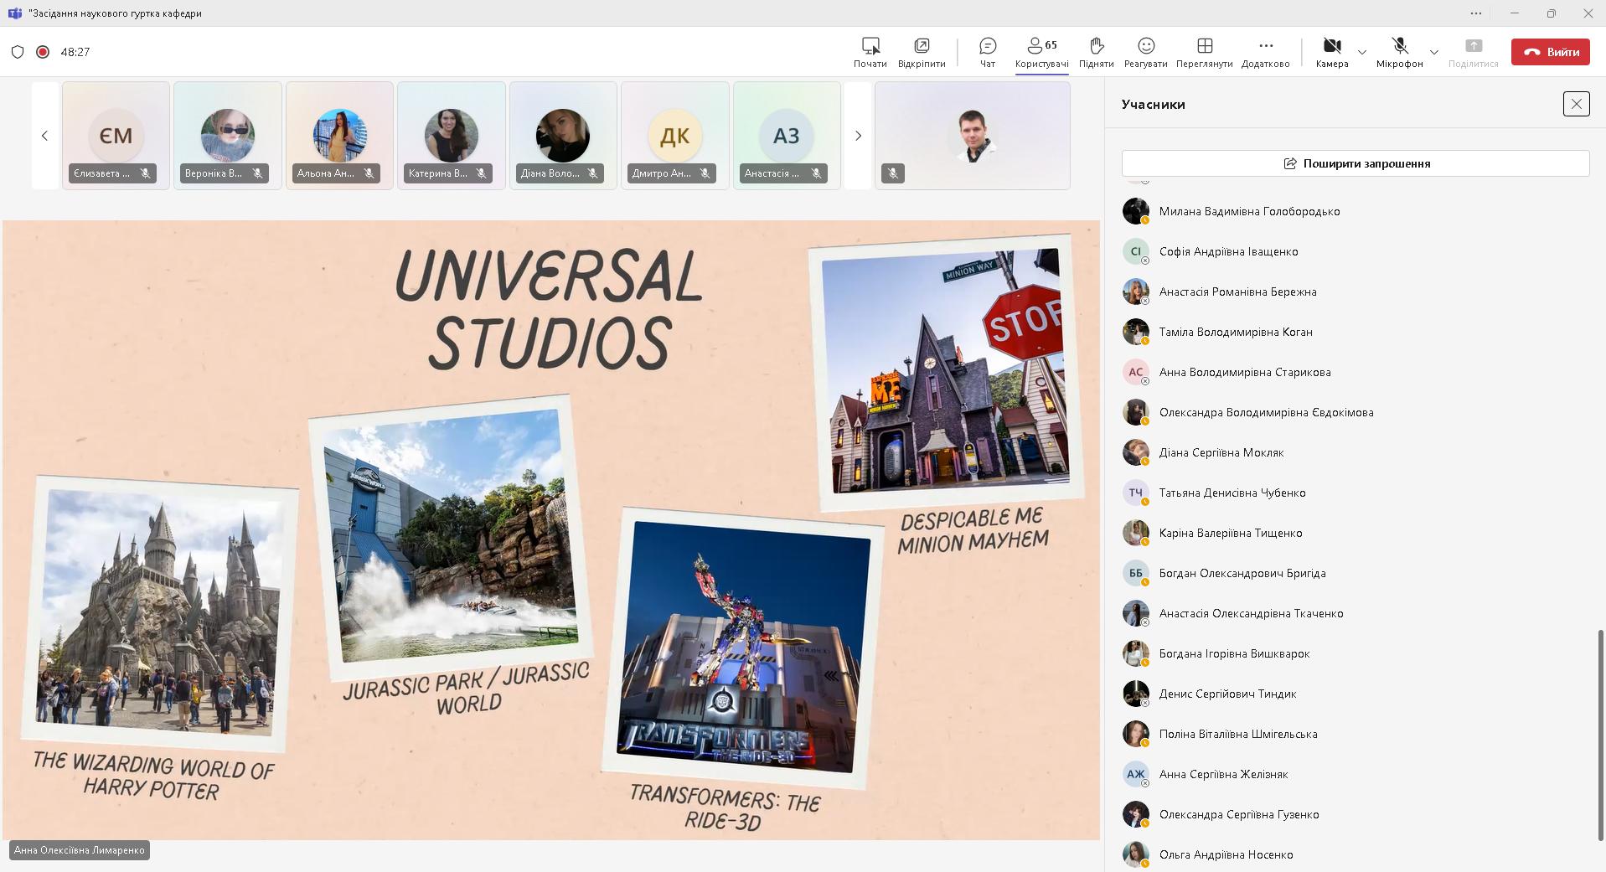This screenshot has height=872, width=1606.
Task: Select the Альона participant tile
Action: pos(339,136)
